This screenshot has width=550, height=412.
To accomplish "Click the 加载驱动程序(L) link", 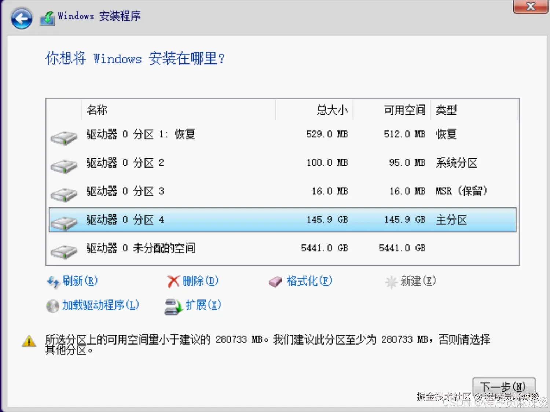I will pos(100,305).
